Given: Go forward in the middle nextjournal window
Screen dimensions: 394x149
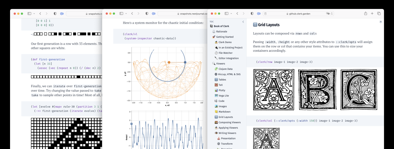Looking at the screenshot, I should (x=139, y=14).
